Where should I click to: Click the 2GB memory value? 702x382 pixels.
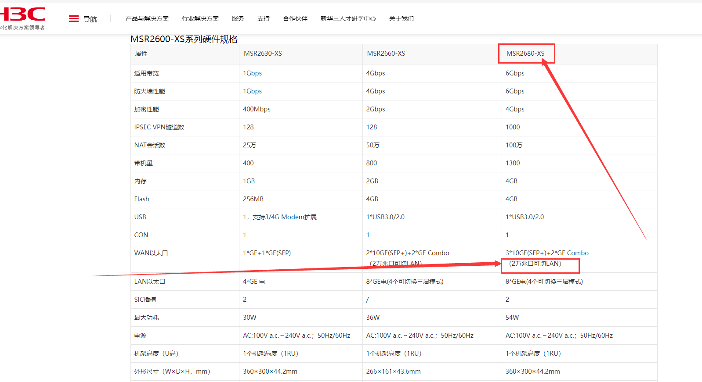tap(372, 181)
